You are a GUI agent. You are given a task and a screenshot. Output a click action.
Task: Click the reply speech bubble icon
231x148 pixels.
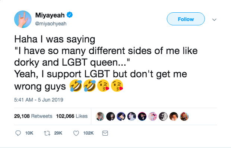point(18,133)
